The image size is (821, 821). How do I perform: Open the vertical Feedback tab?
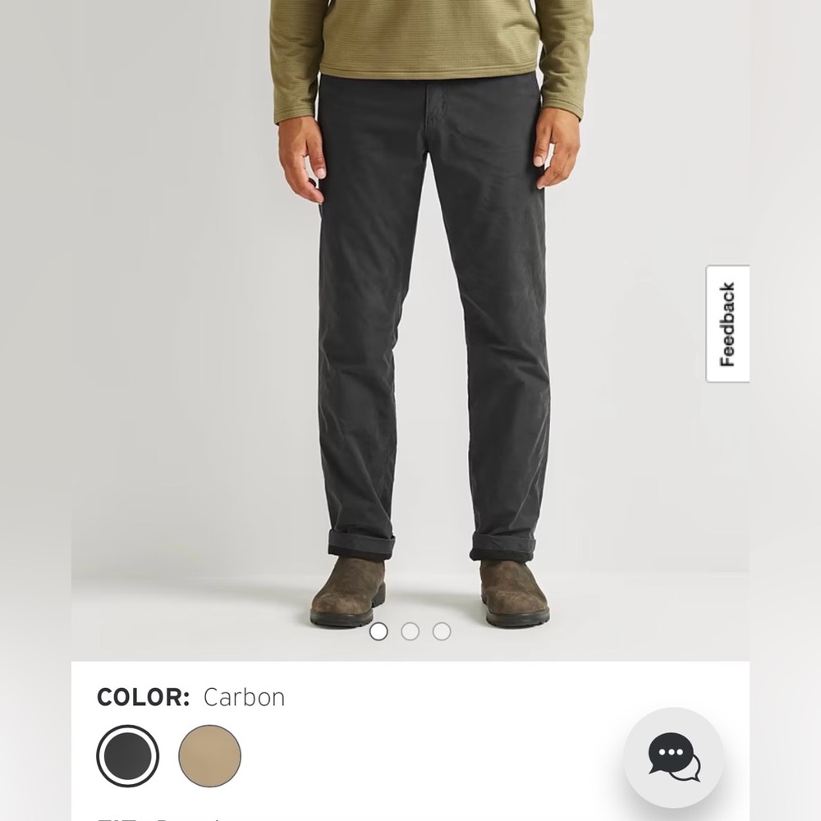pos(727,324)
